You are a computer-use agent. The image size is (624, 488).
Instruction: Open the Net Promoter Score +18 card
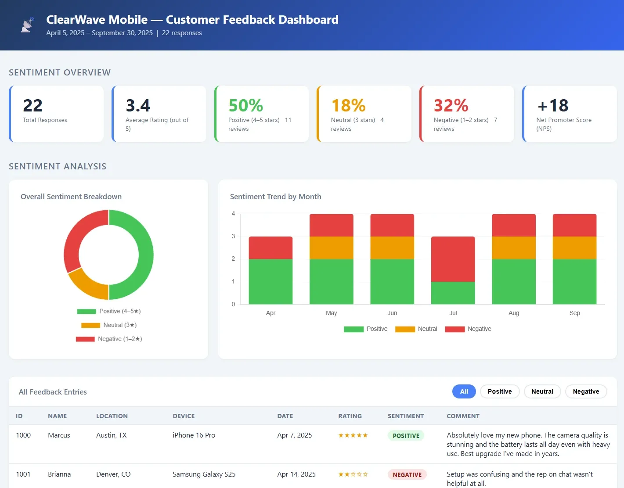570,114
